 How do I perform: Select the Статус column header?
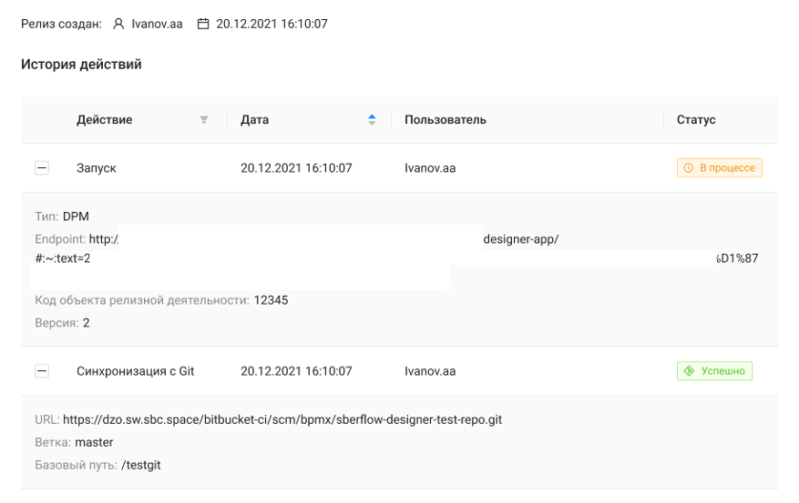pyautogui.click(x=695, y=120)
